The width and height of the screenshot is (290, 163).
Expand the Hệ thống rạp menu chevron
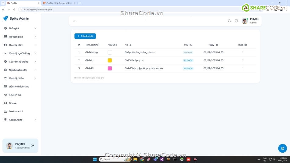[x=35, y=37]
